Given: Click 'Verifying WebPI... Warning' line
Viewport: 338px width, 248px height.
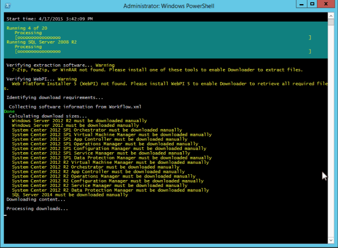Looking at the screenshot, I should (x=42, y=79).
